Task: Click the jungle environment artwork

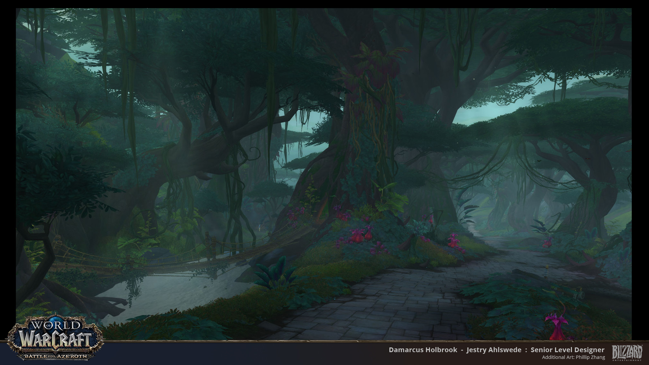Action: 323,174
